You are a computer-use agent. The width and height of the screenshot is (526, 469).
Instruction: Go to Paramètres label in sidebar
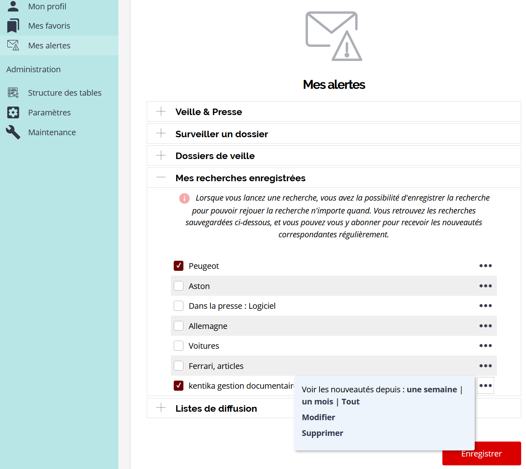(49, 113)
